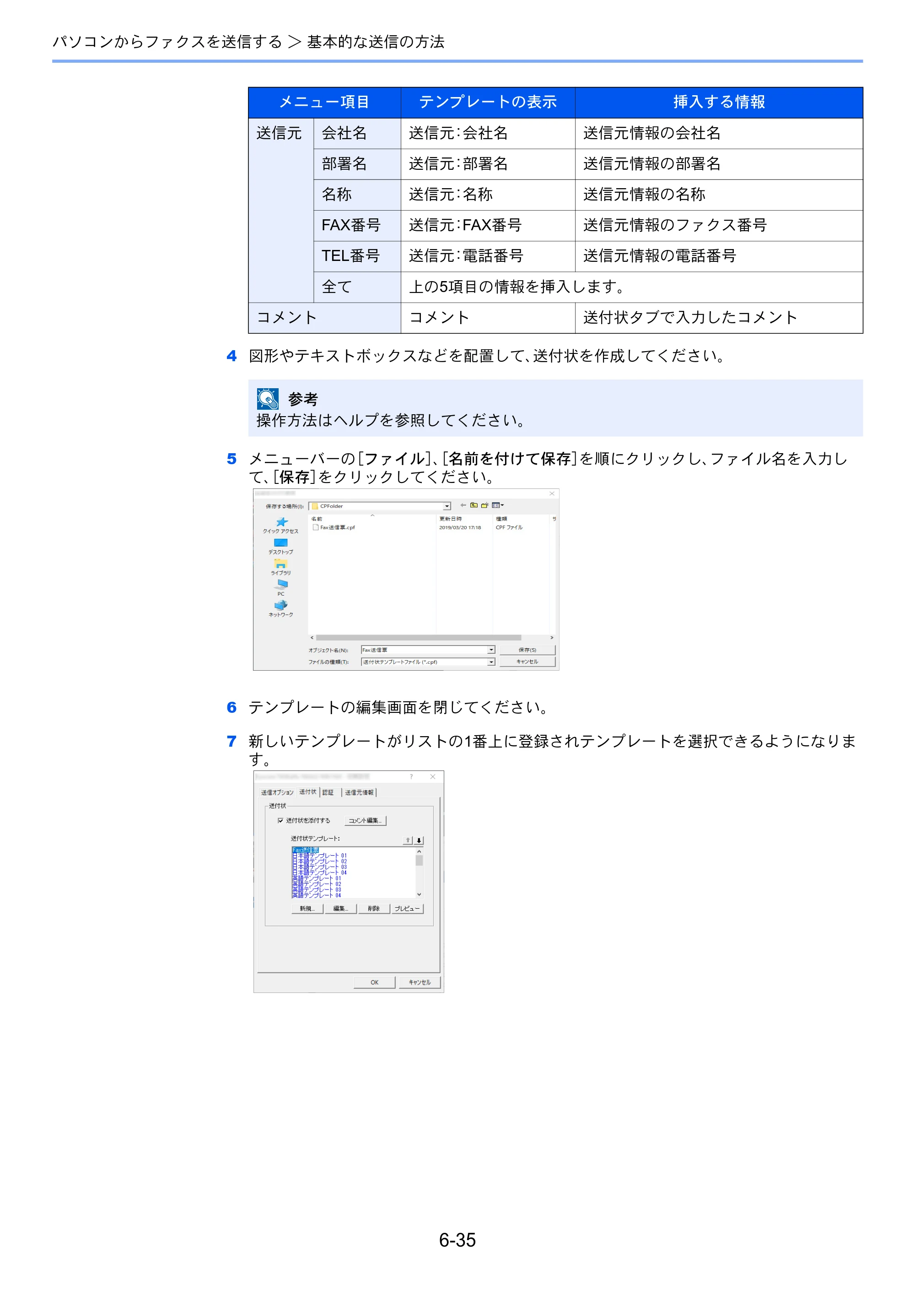This screenshot has height=1296, width=915.
Task: Select the Library (ライブラリ) icon
Action: [x=281, y=564]
